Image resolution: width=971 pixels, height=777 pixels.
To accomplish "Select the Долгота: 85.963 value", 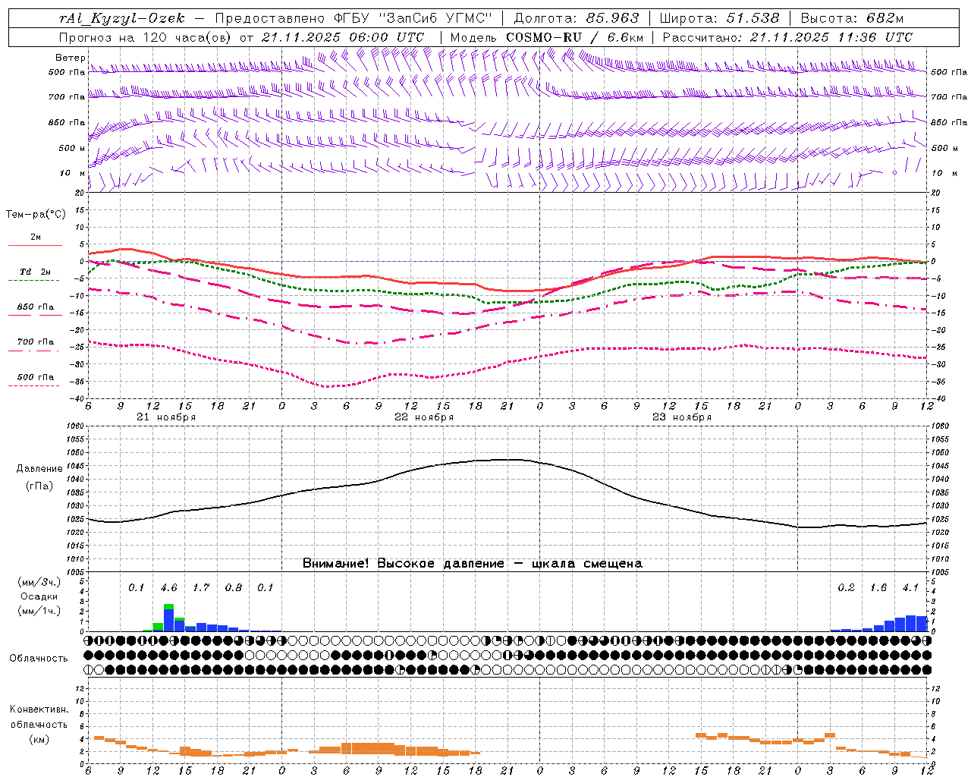I will pos(577,18).
